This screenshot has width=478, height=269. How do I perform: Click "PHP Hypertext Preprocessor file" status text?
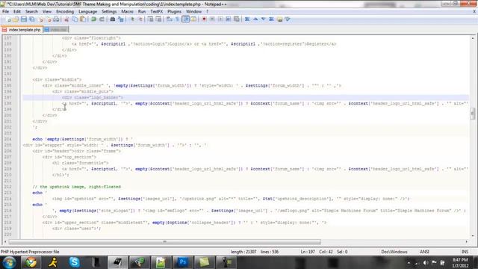[30, 252]
